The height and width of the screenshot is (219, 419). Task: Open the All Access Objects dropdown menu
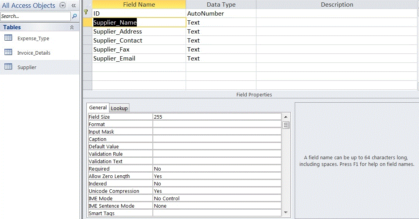click(63, 5)
